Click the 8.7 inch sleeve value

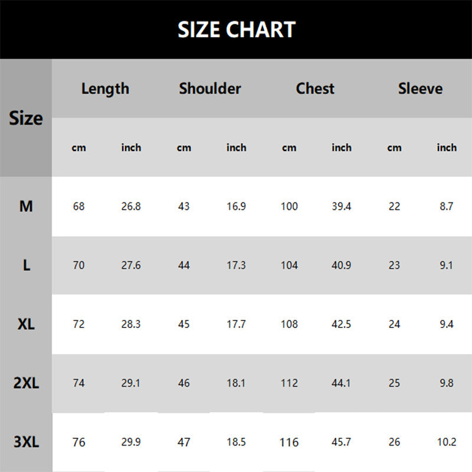click(447, 206)
